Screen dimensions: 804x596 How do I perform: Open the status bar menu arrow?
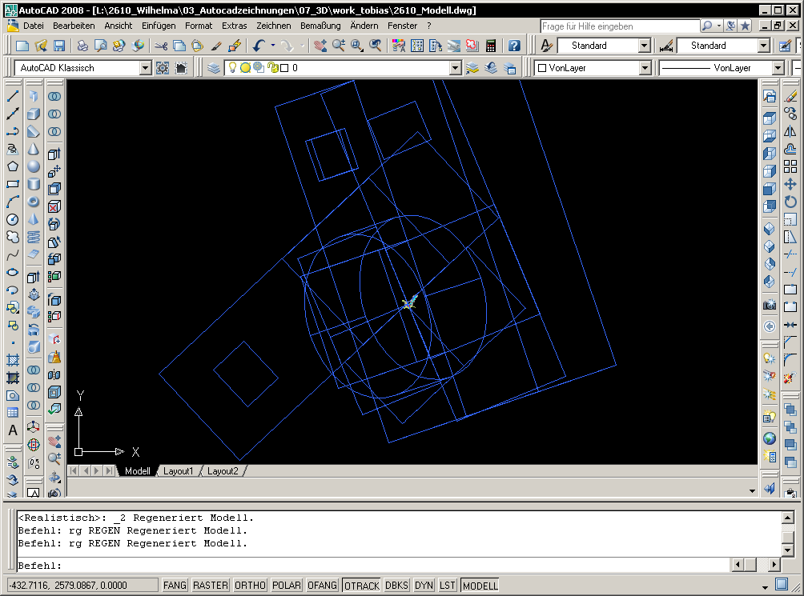[x=765, y=586]
